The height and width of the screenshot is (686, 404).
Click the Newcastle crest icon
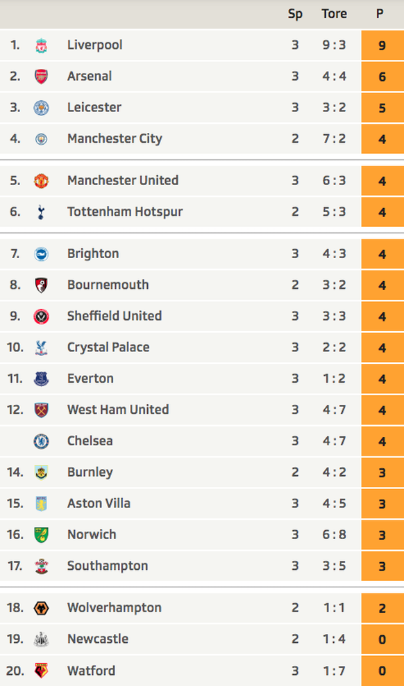[41, 639]
